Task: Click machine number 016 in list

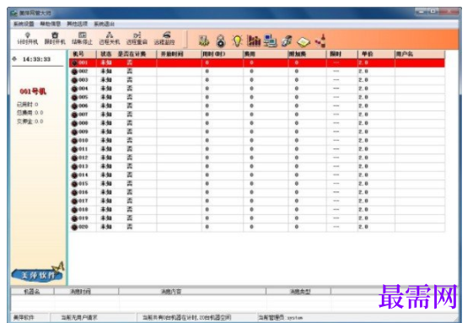Action: 83,192
